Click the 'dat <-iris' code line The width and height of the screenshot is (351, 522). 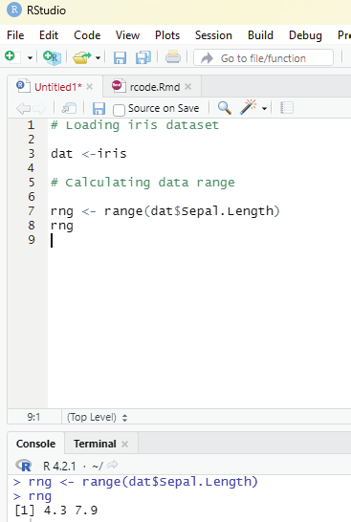tap(89, 154)
